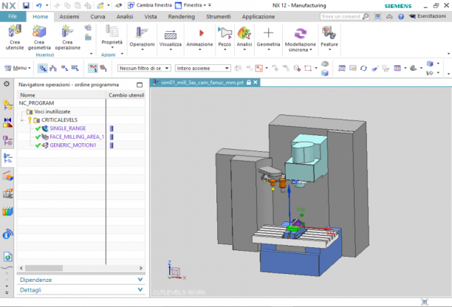
Task: Switch to the Rendering tab
Action: 182,17
